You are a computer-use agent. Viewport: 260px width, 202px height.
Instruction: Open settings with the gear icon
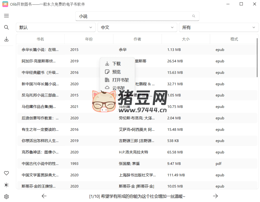(6, 196)
